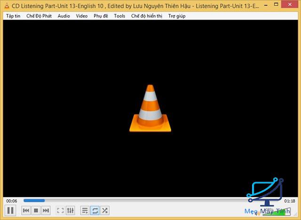Stop the playback
This screenshot has height=220, width=301.
[x=36, y=211]
